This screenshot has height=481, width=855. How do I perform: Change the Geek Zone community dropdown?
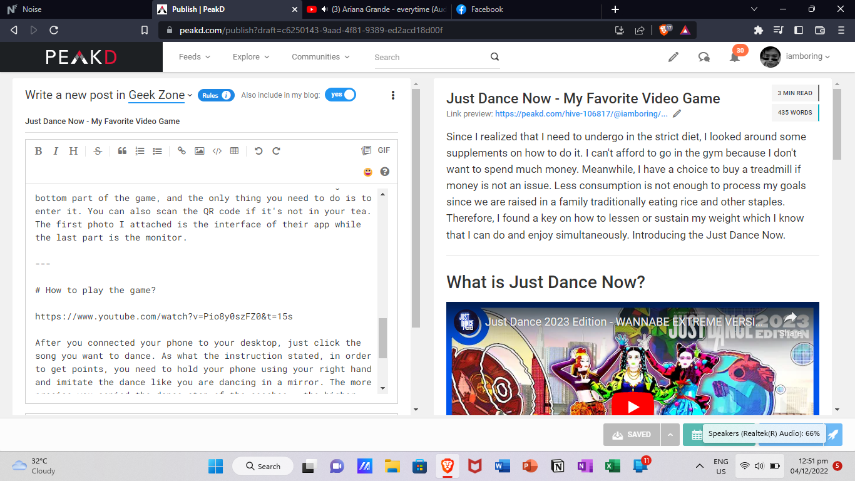161,95
